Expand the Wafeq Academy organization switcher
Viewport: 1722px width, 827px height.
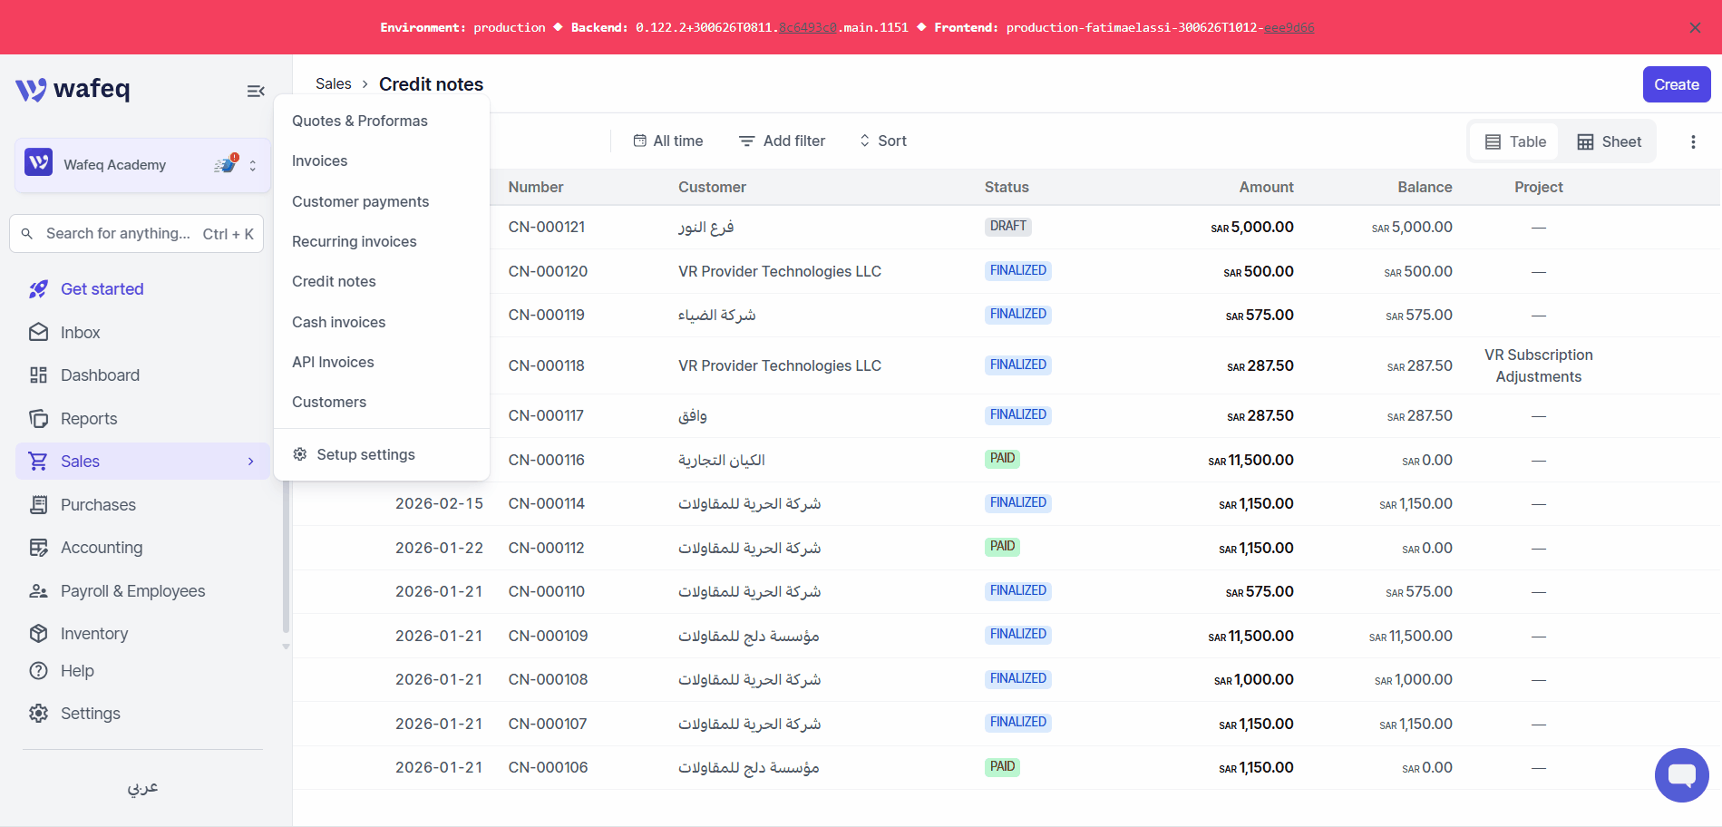tap(142, 165)
